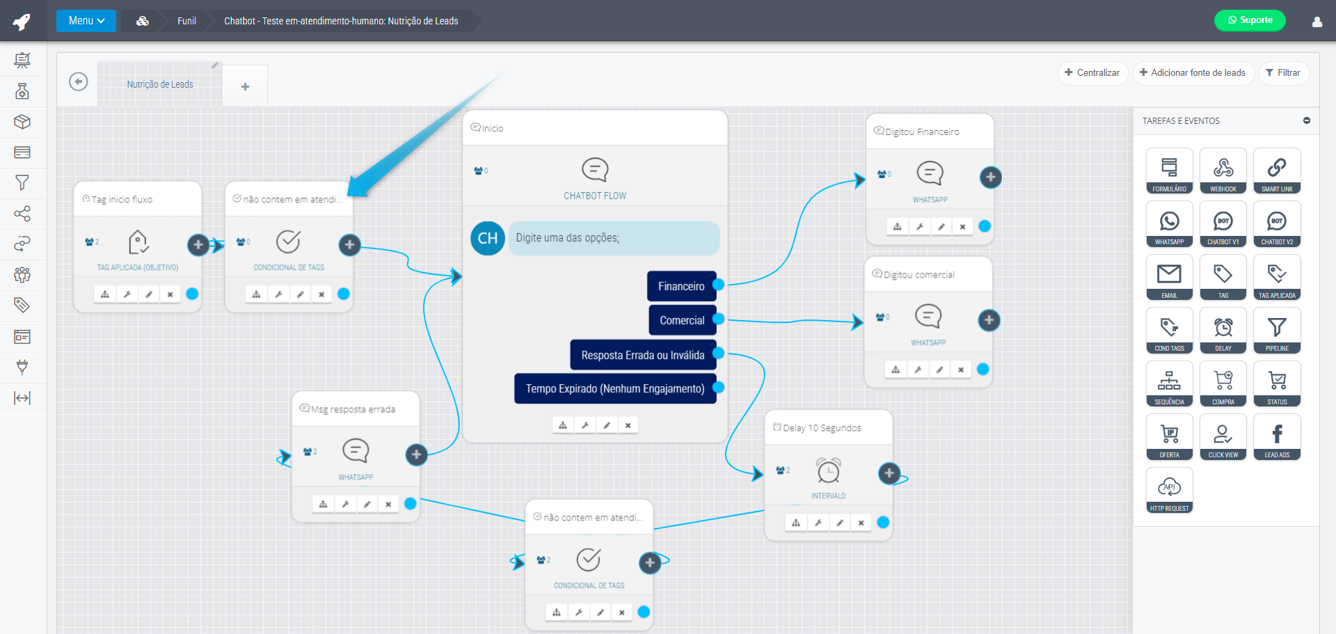1336x634 pixels.
Task: Select the Delay alarm clock task
Action: [1223, 331]
